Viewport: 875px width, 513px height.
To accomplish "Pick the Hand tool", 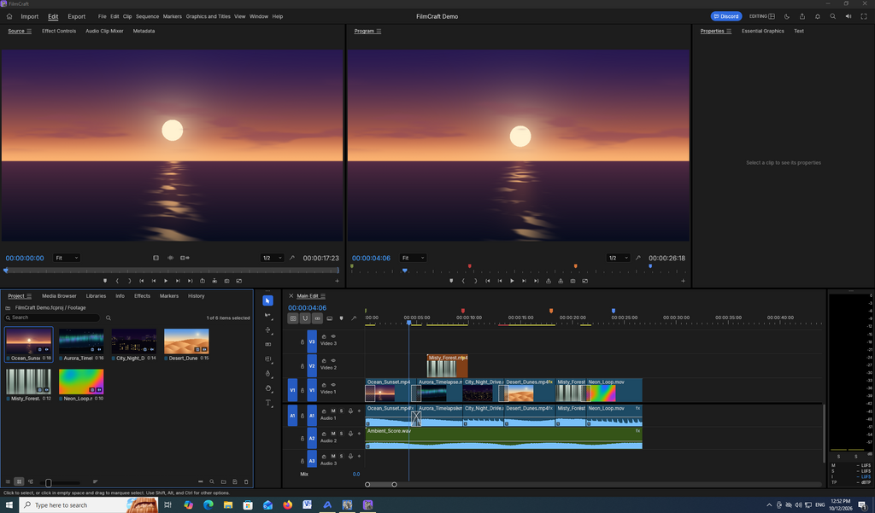I will [x=267, y=388].
